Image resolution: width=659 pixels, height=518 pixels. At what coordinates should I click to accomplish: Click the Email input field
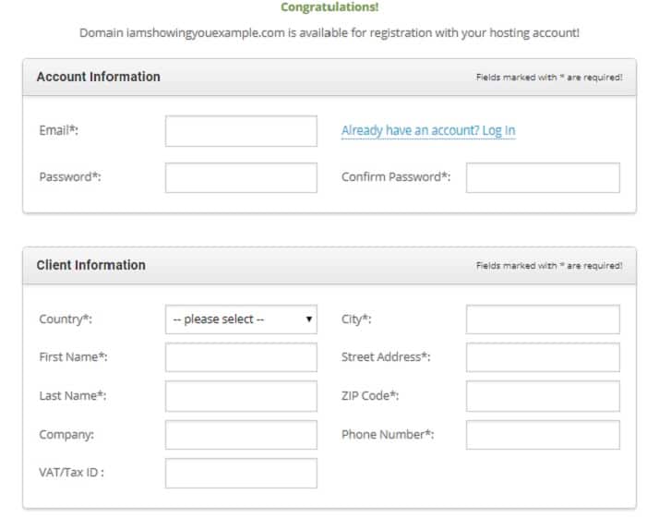241,131
